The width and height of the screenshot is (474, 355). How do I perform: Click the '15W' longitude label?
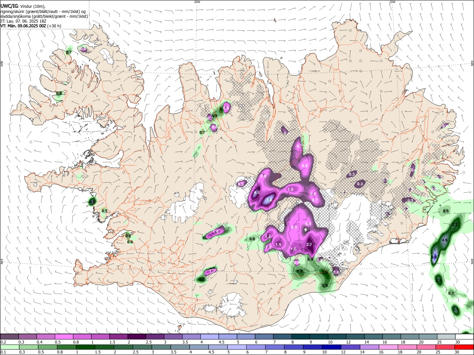[x=392, y=2]
